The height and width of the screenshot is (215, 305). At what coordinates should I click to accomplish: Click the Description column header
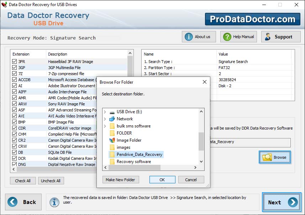[87, 54]
